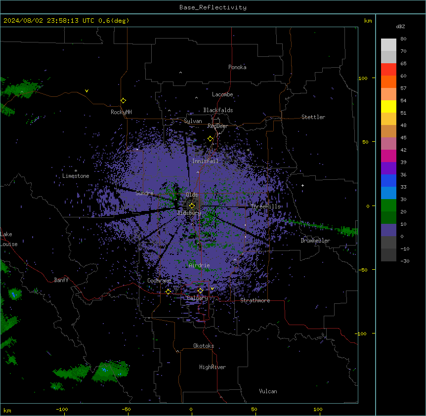Select the yellow 51-54 dBZ legend swatch

pos(388,106)
